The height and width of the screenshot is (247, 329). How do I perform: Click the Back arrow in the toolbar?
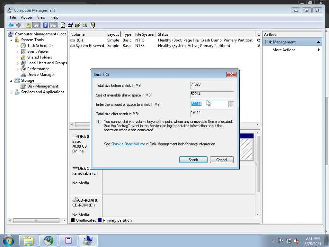pyautogui.click(x=11, y=25)
